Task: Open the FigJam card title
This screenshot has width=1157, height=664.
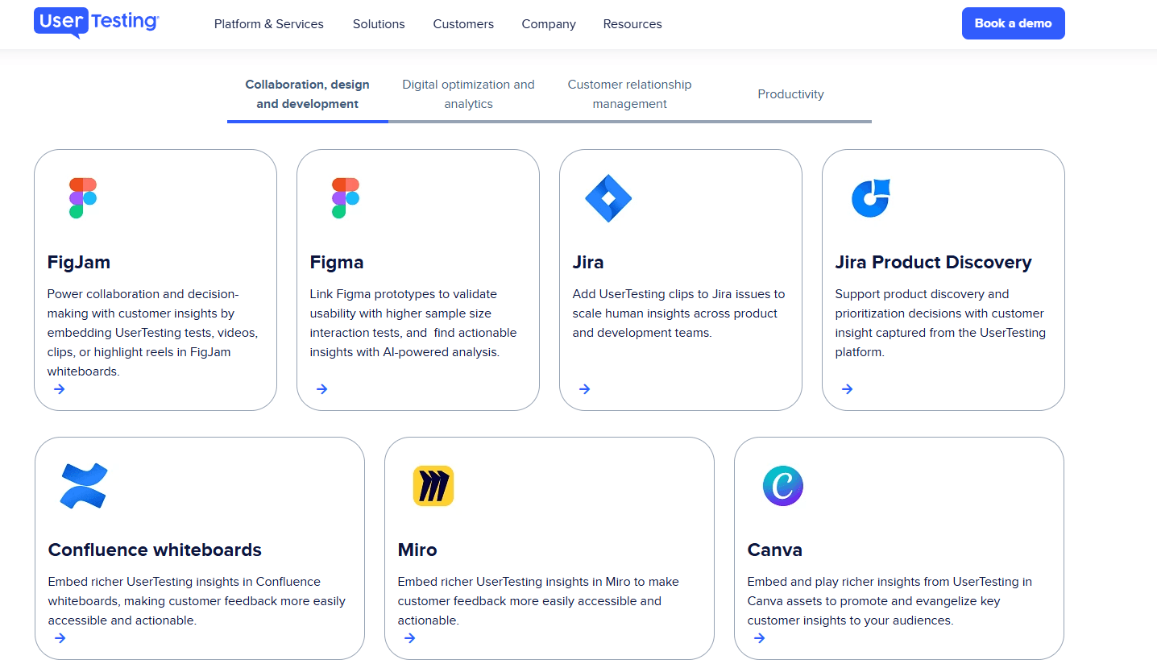Action: 79,263
